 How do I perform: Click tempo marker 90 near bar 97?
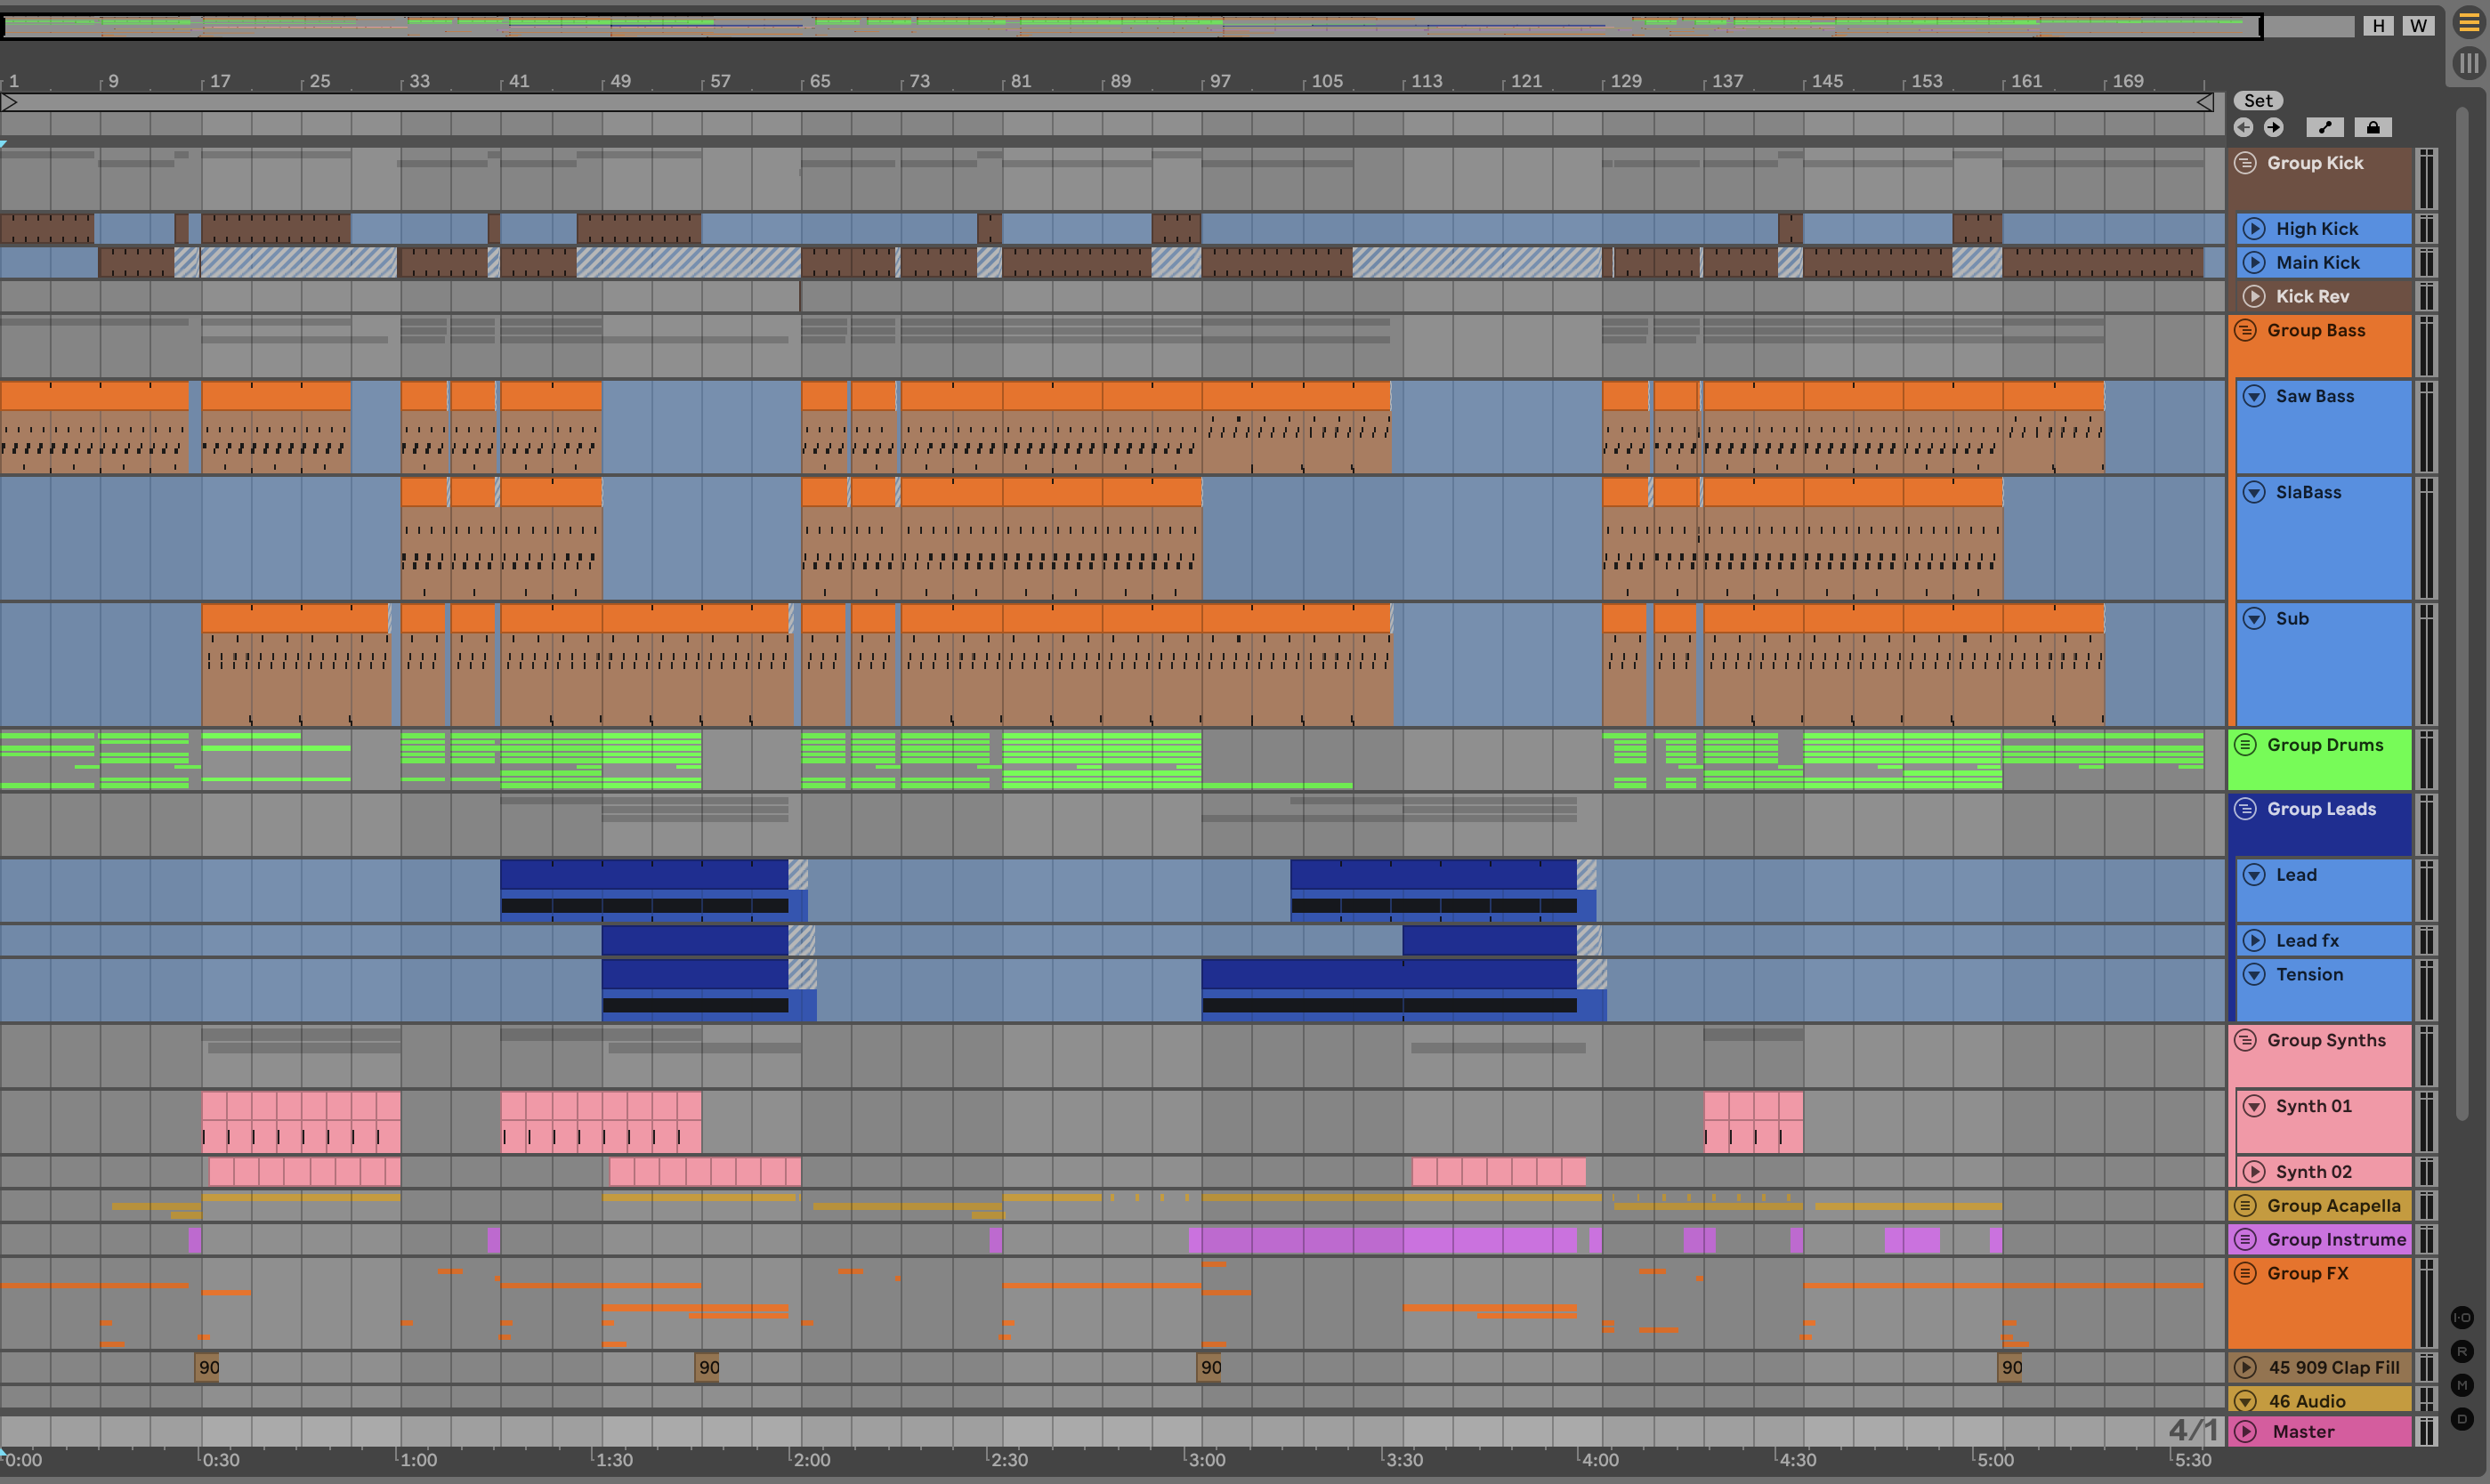coord(1210,1367)
